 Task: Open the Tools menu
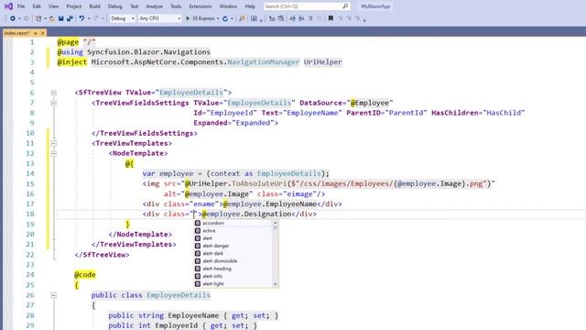(176, 6)
